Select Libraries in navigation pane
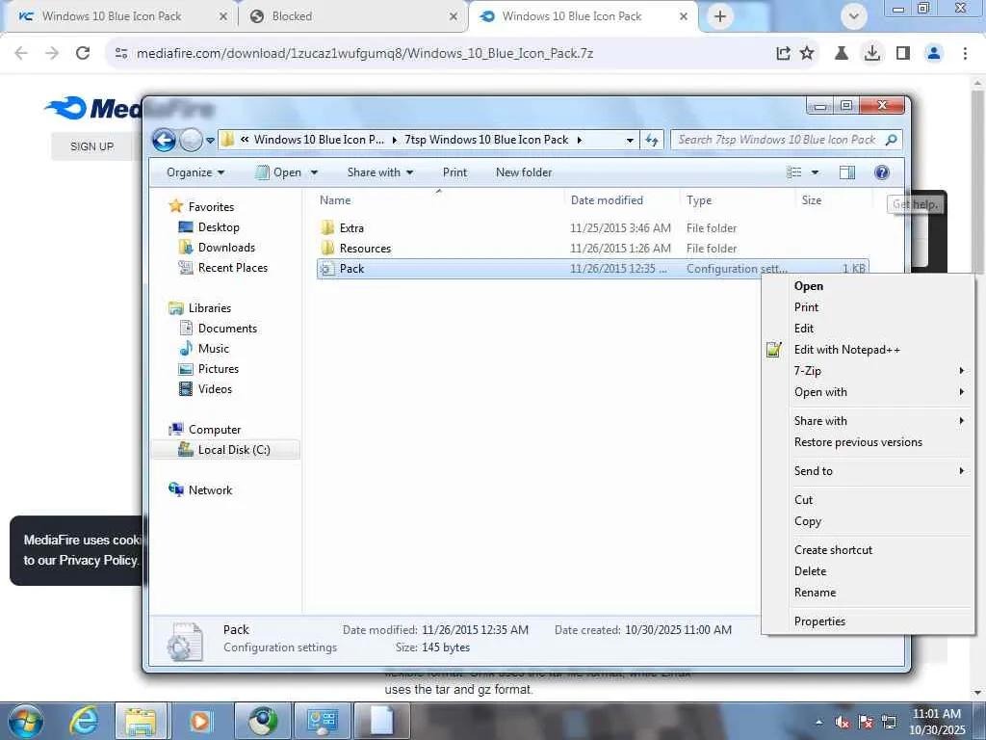 click(209, 307)
